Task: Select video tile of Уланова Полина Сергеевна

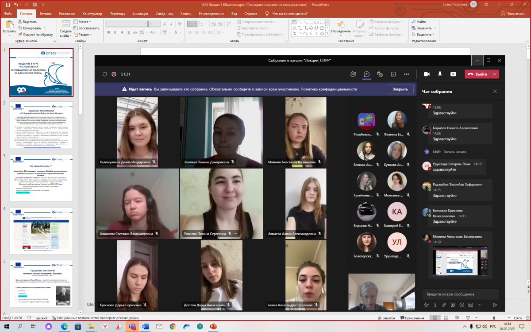Action: (x=222, y=204)
